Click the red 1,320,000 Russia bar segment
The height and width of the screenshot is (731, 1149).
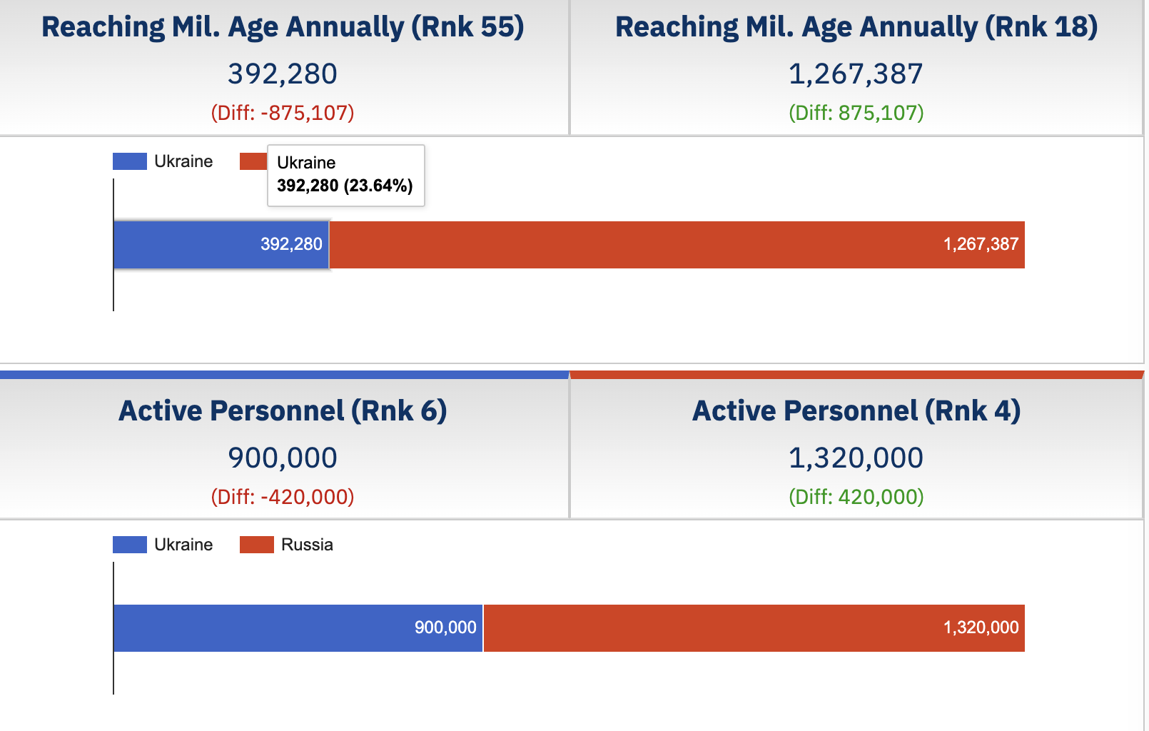click(x=754, y=628)
